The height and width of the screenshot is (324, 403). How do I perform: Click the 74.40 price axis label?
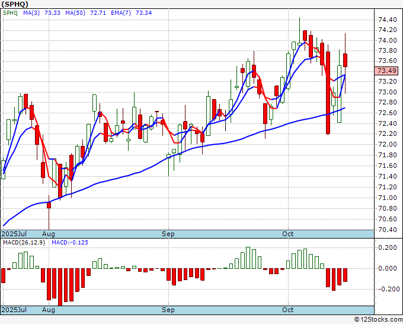point(387,20)
